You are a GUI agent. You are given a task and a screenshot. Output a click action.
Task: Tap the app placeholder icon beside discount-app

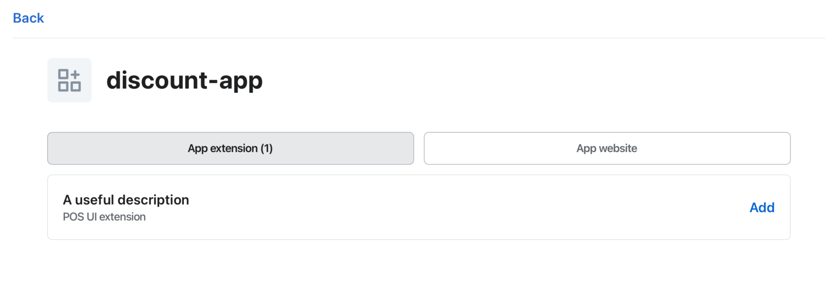point(69,80)
